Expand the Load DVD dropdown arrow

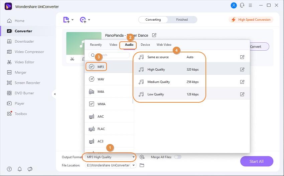point(89,20)
